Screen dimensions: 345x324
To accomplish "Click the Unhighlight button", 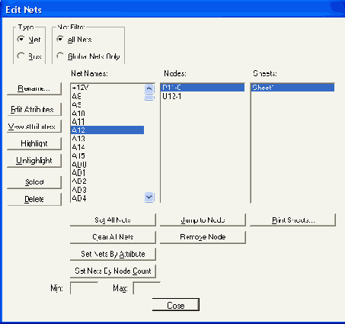I will [x=34, y=161].
